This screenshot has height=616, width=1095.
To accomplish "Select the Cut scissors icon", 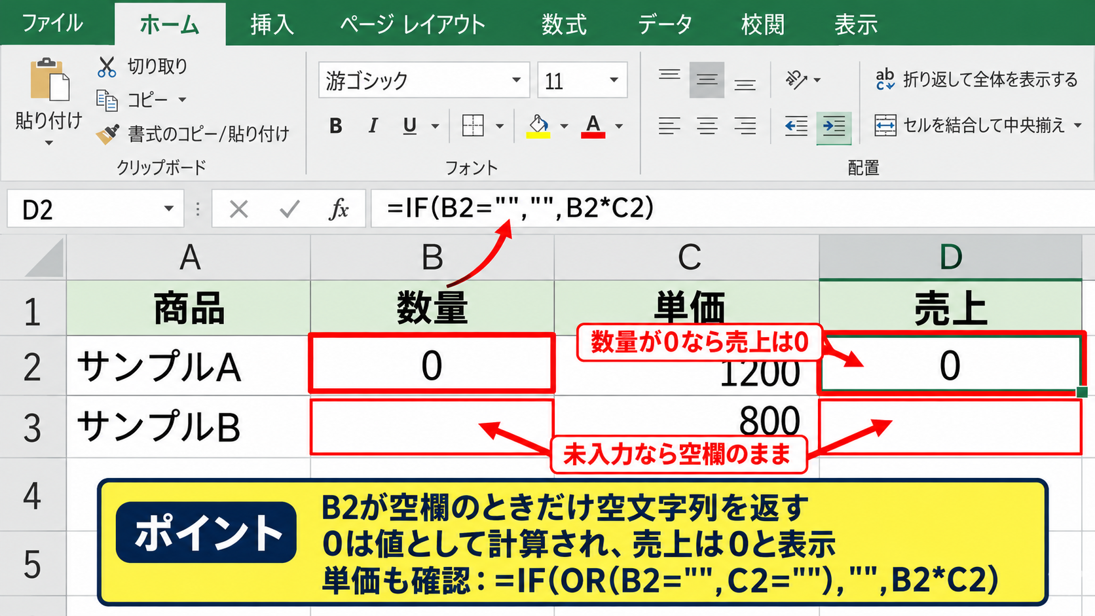I will tap(106, 66).
